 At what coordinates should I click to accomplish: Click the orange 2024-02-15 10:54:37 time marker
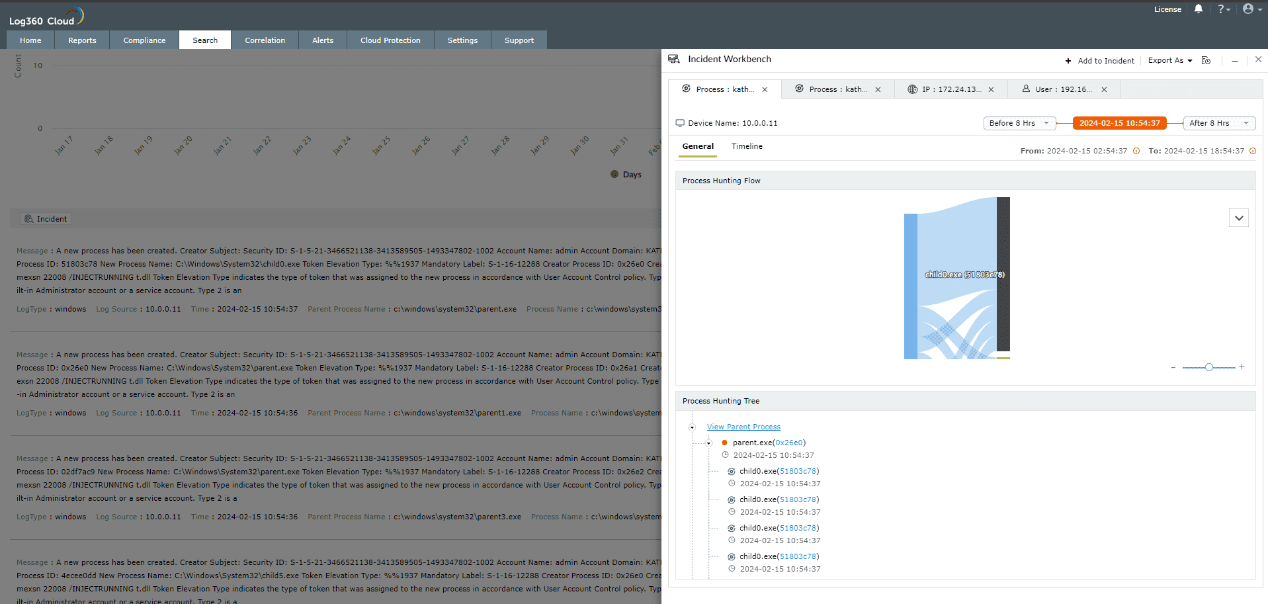(1120, 123)
